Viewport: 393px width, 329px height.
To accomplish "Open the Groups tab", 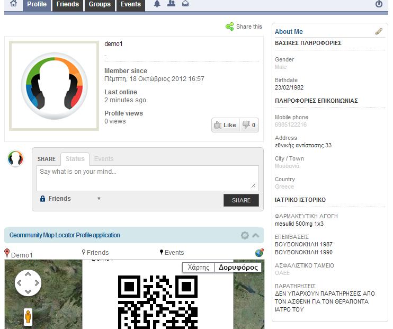I will pyautogui.click(x=100, y=5).
